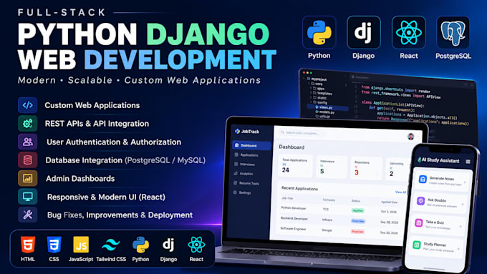Select Dashboard in the JobTrack sidebar
This screenshot has height=274, width=487.
tap(251, 145)
